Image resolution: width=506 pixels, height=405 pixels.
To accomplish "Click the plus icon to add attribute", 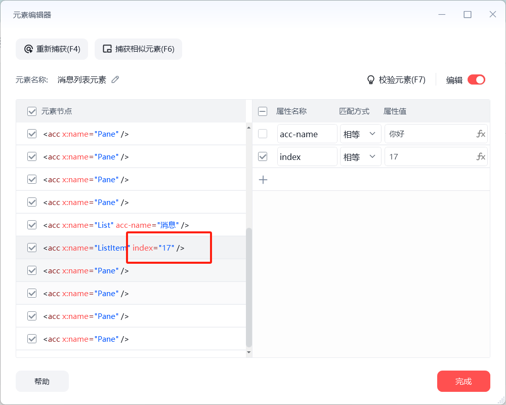I will tap(263, 180).
